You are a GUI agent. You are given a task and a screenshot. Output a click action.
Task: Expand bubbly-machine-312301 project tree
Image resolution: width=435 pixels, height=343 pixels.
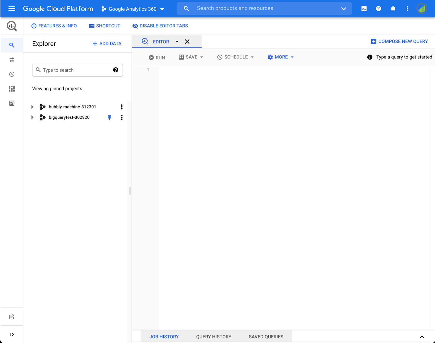[32, 107]
